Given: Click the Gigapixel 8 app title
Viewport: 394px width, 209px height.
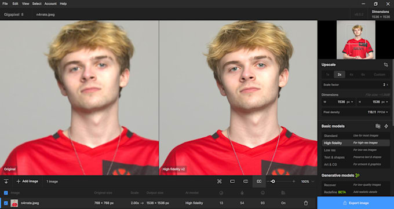Looking at the screenshot, I should [x=13, y=14].
